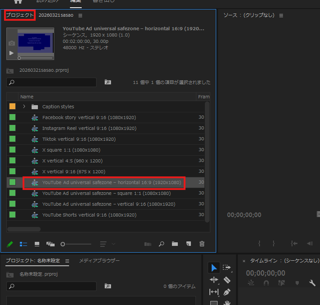Choose the Ripple Edit tool
The width and height of the screenshot is (320, 305).
214,280
